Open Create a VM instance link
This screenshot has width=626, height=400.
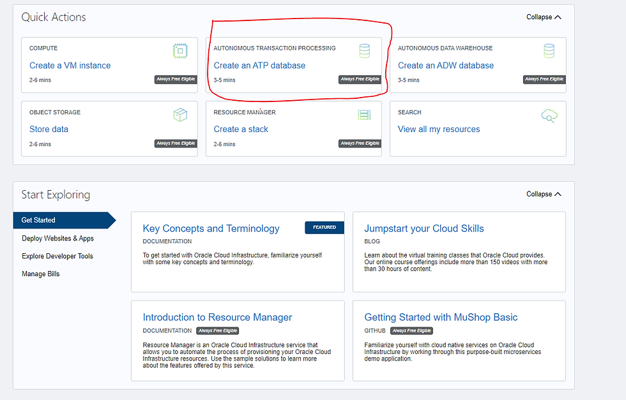coord(70,66)
